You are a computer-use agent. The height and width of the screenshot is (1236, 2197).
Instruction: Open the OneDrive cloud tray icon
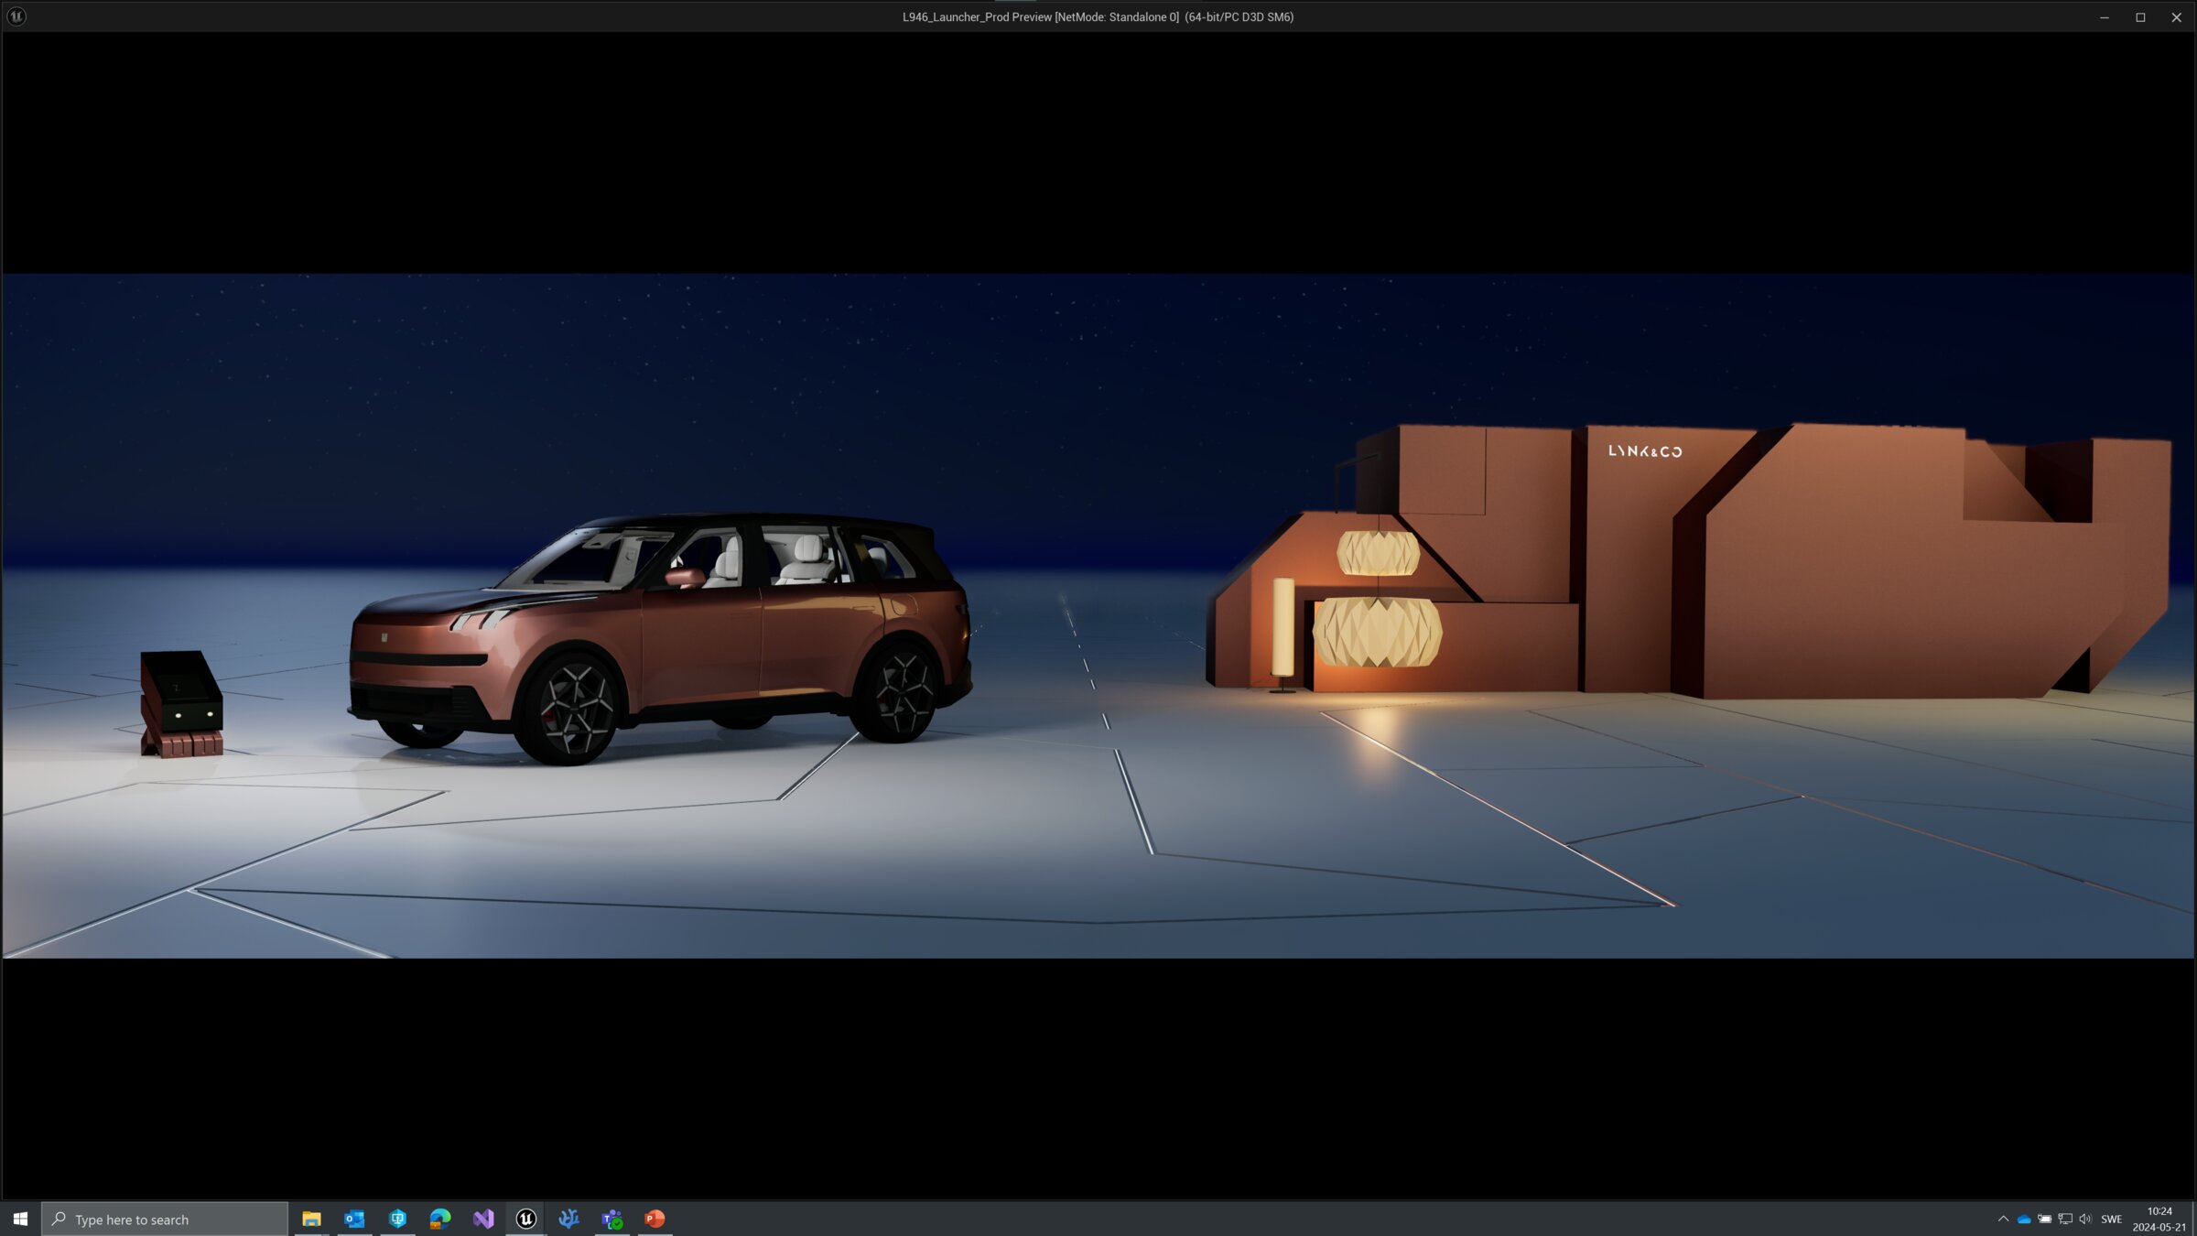pyautogui.click(x=2024, y=1219)
